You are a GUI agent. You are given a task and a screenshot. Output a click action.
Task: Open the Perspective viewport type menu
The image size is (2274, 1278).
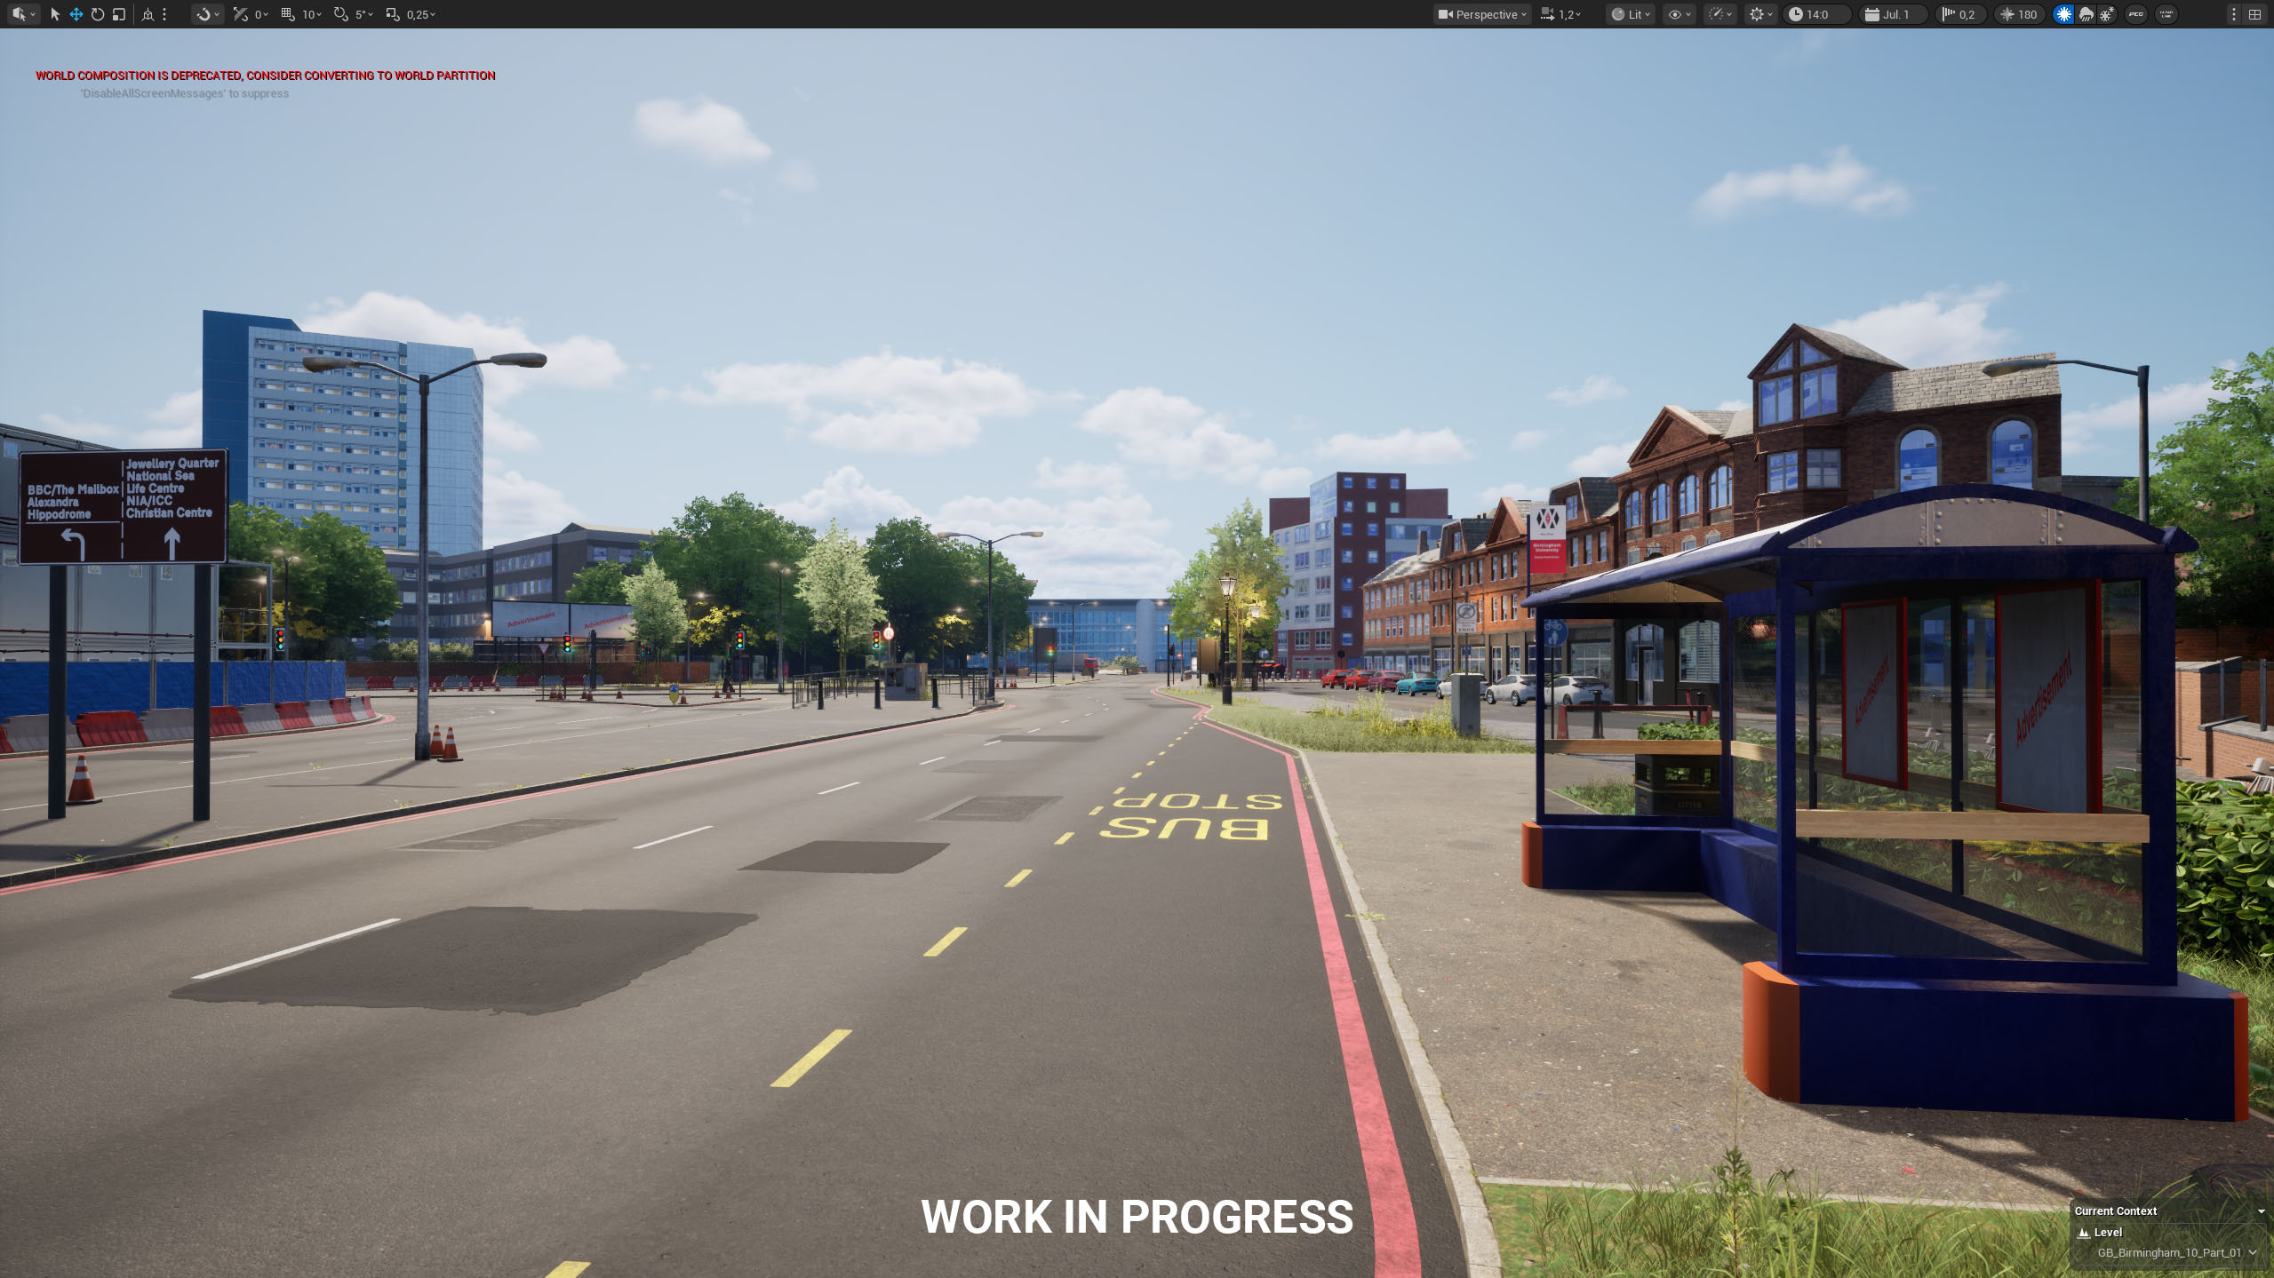click(1482, 14)
